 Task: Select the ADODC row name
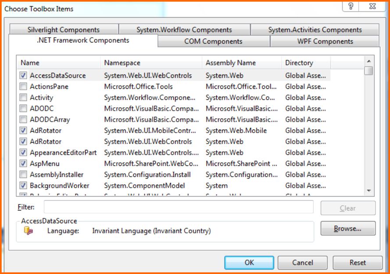pos(42,109)
